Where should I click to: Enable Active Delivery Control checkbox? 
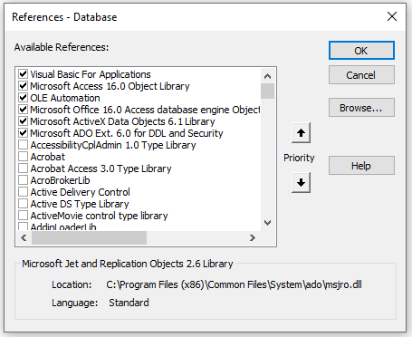click(23, 192)
